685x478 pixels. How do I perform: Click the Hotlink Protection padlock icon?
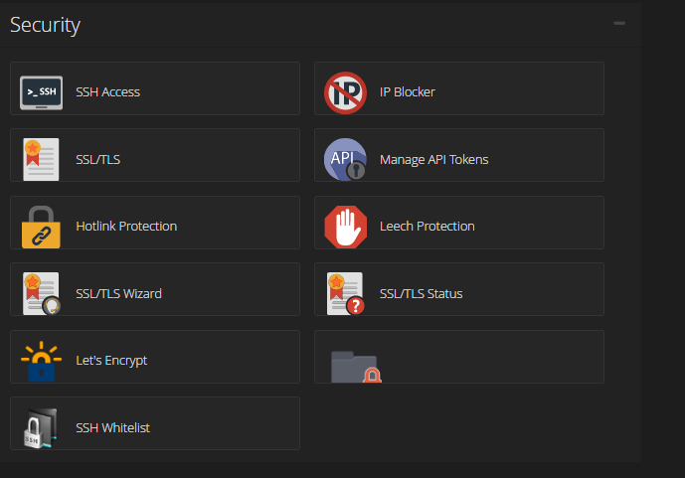tap(42, 226)
